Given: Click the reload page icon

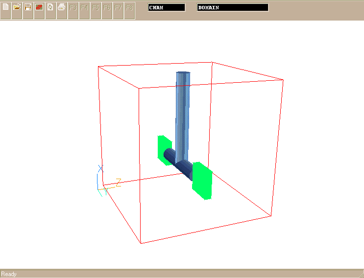Looking at the screenshot, I should click(x=50, y=8).
